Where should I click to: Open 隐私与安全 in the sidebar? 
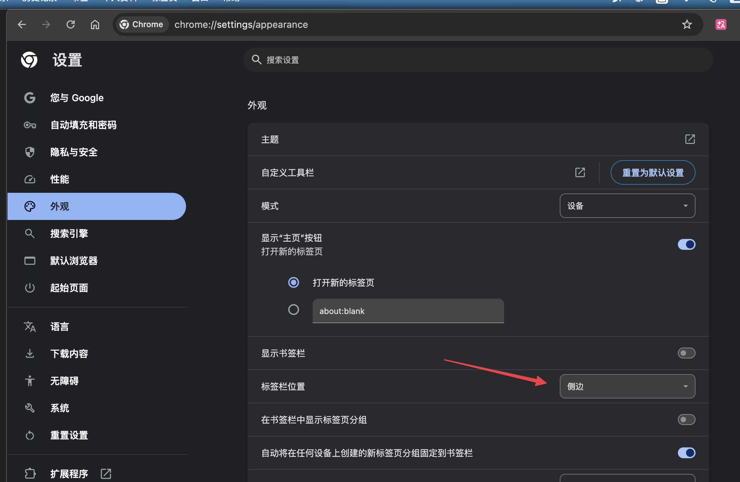[74, 152]
